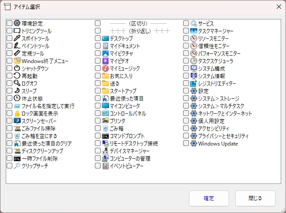Check the 設定 checkbox

186,90
